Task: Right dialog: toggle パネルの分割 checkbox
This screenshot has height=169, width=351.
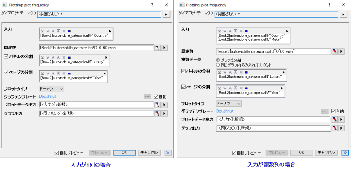Action: (x=183, y=71)
